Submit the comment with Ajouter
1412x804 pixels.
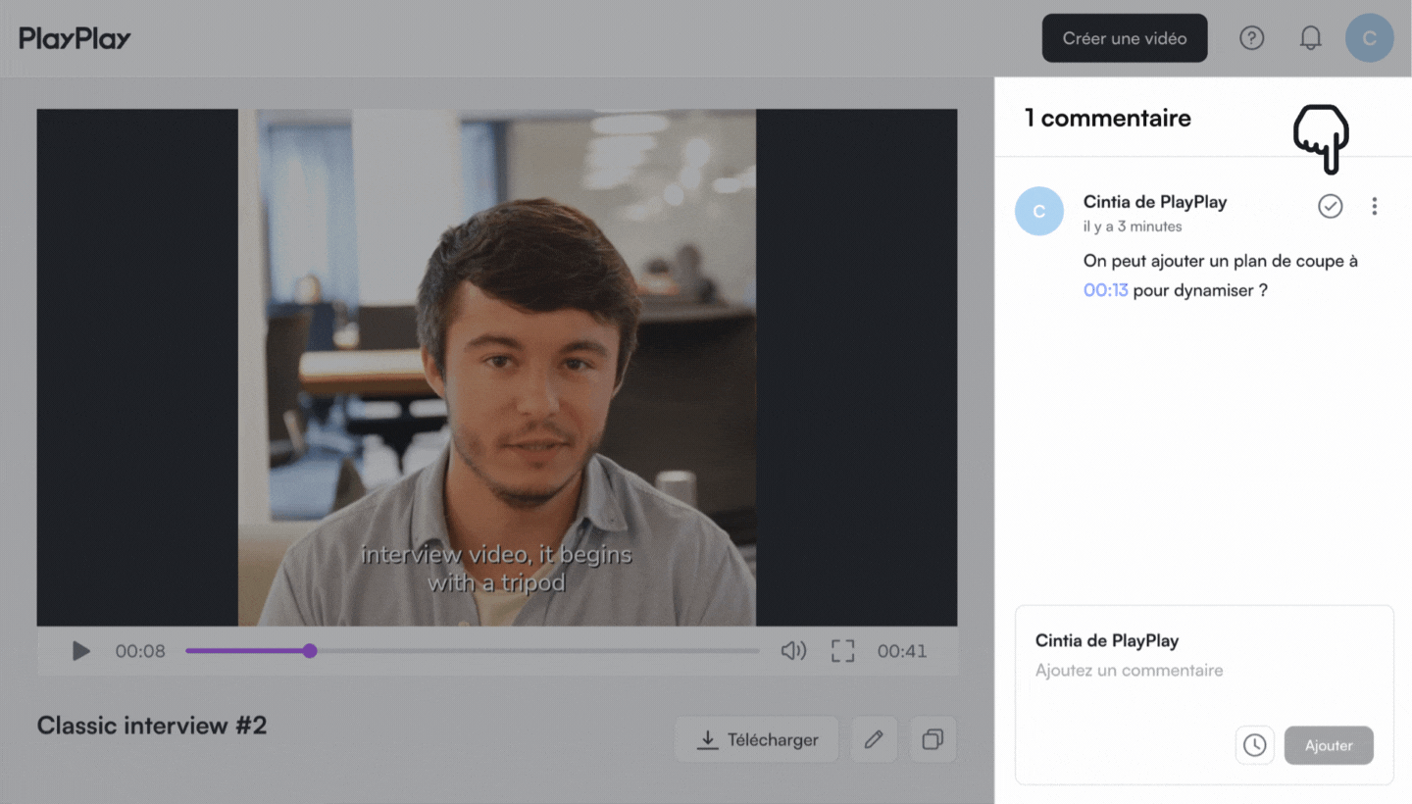point(1329,745)
